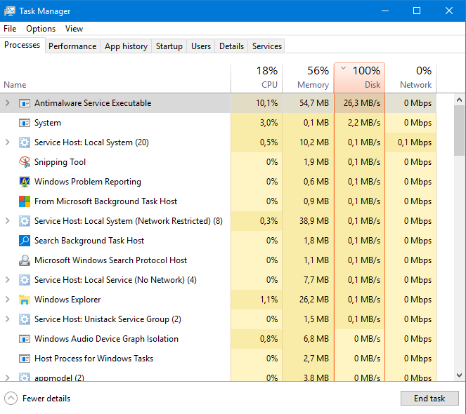
Task: Select From Microsoft Background Task Host name
Action: 106,201
